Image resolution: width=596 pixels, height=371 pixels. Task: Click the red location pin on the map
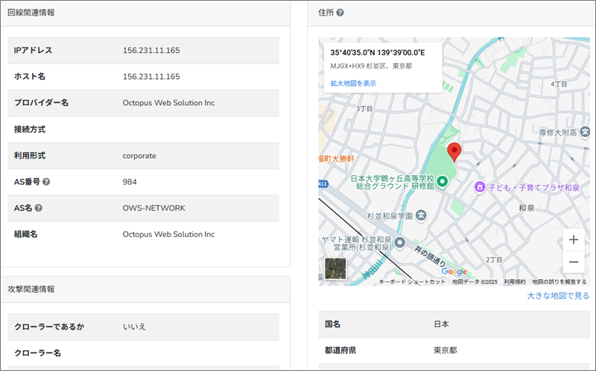(x=454, y=153)
